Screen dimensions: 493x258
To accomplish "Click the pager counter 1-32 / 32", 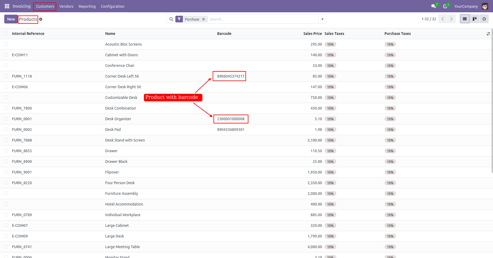I will pos(429,19).
